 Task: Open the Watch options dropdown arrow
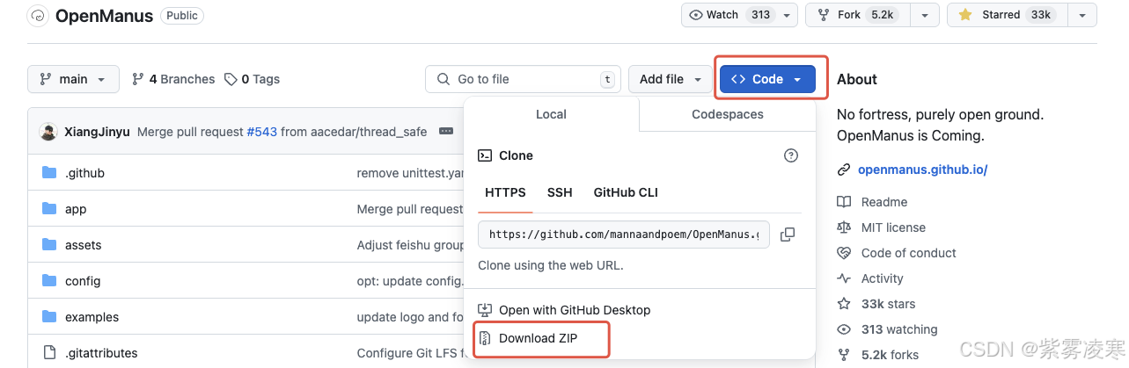pos(787,15)
